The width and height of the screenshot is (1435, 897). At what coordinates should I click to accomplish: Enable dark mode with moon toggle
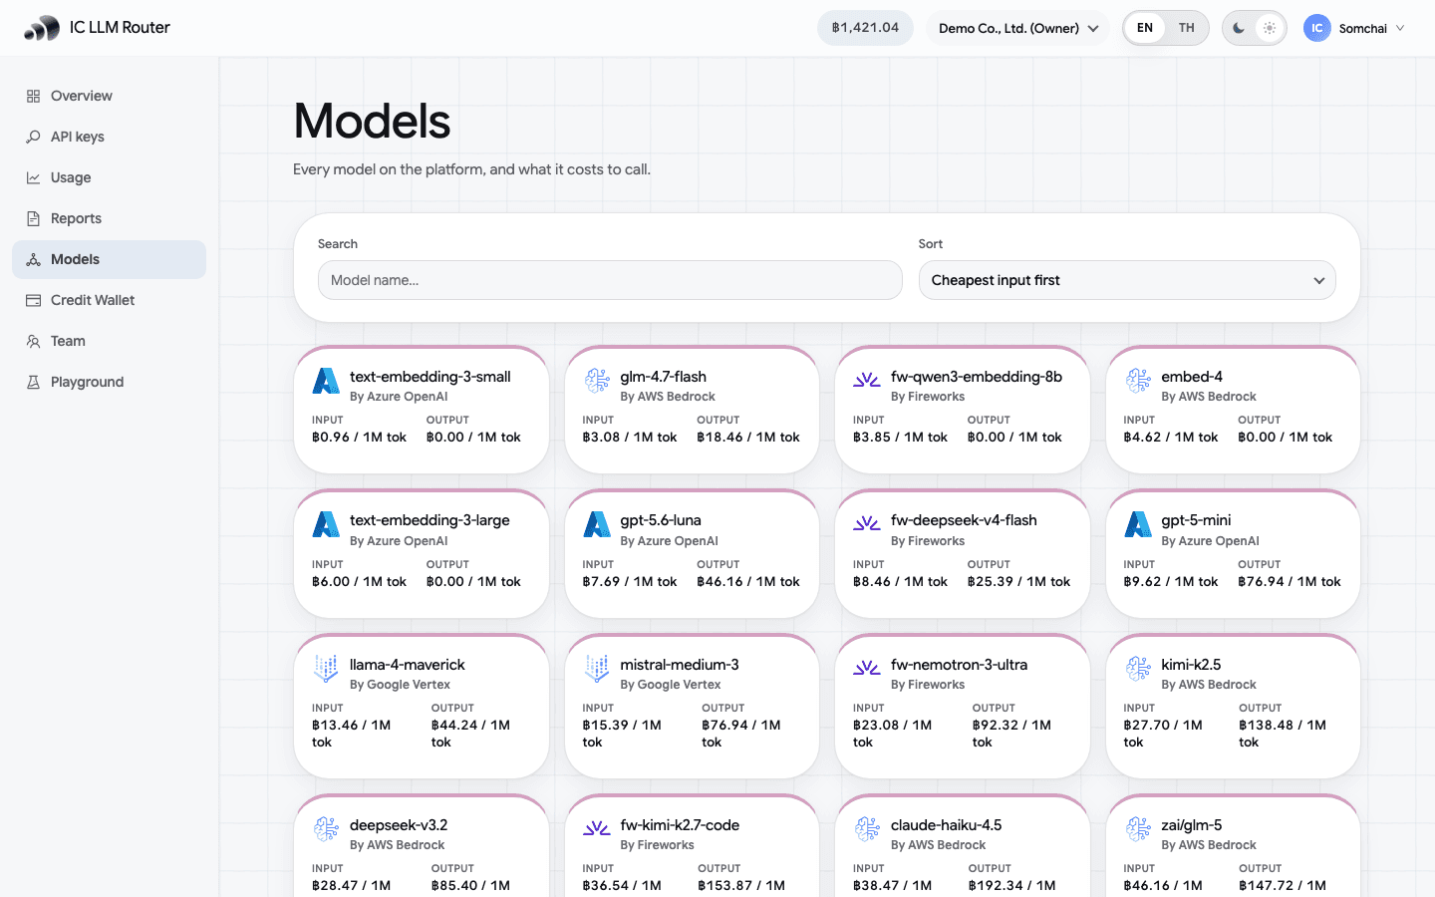pyautogui.click(x=1239, y=28)
